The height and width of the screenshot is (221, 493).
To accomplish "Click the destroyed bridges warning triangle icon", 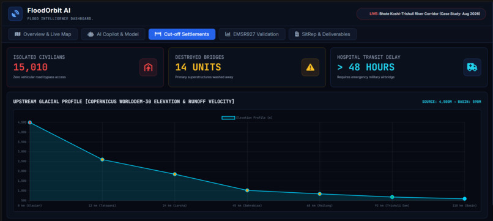I will pyautogui.click(x=310, y=67).
